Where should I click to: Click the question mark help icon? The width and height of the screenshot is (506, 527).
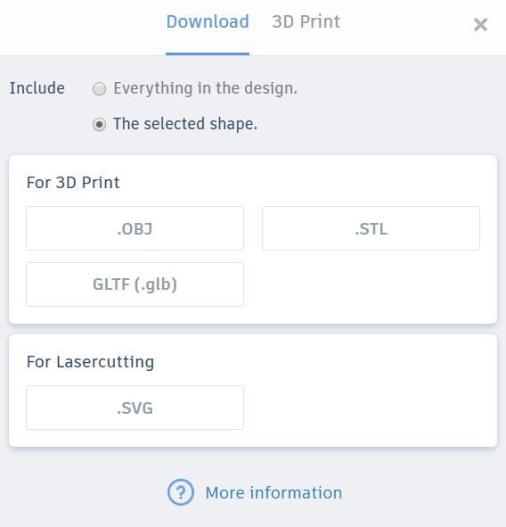181,492
